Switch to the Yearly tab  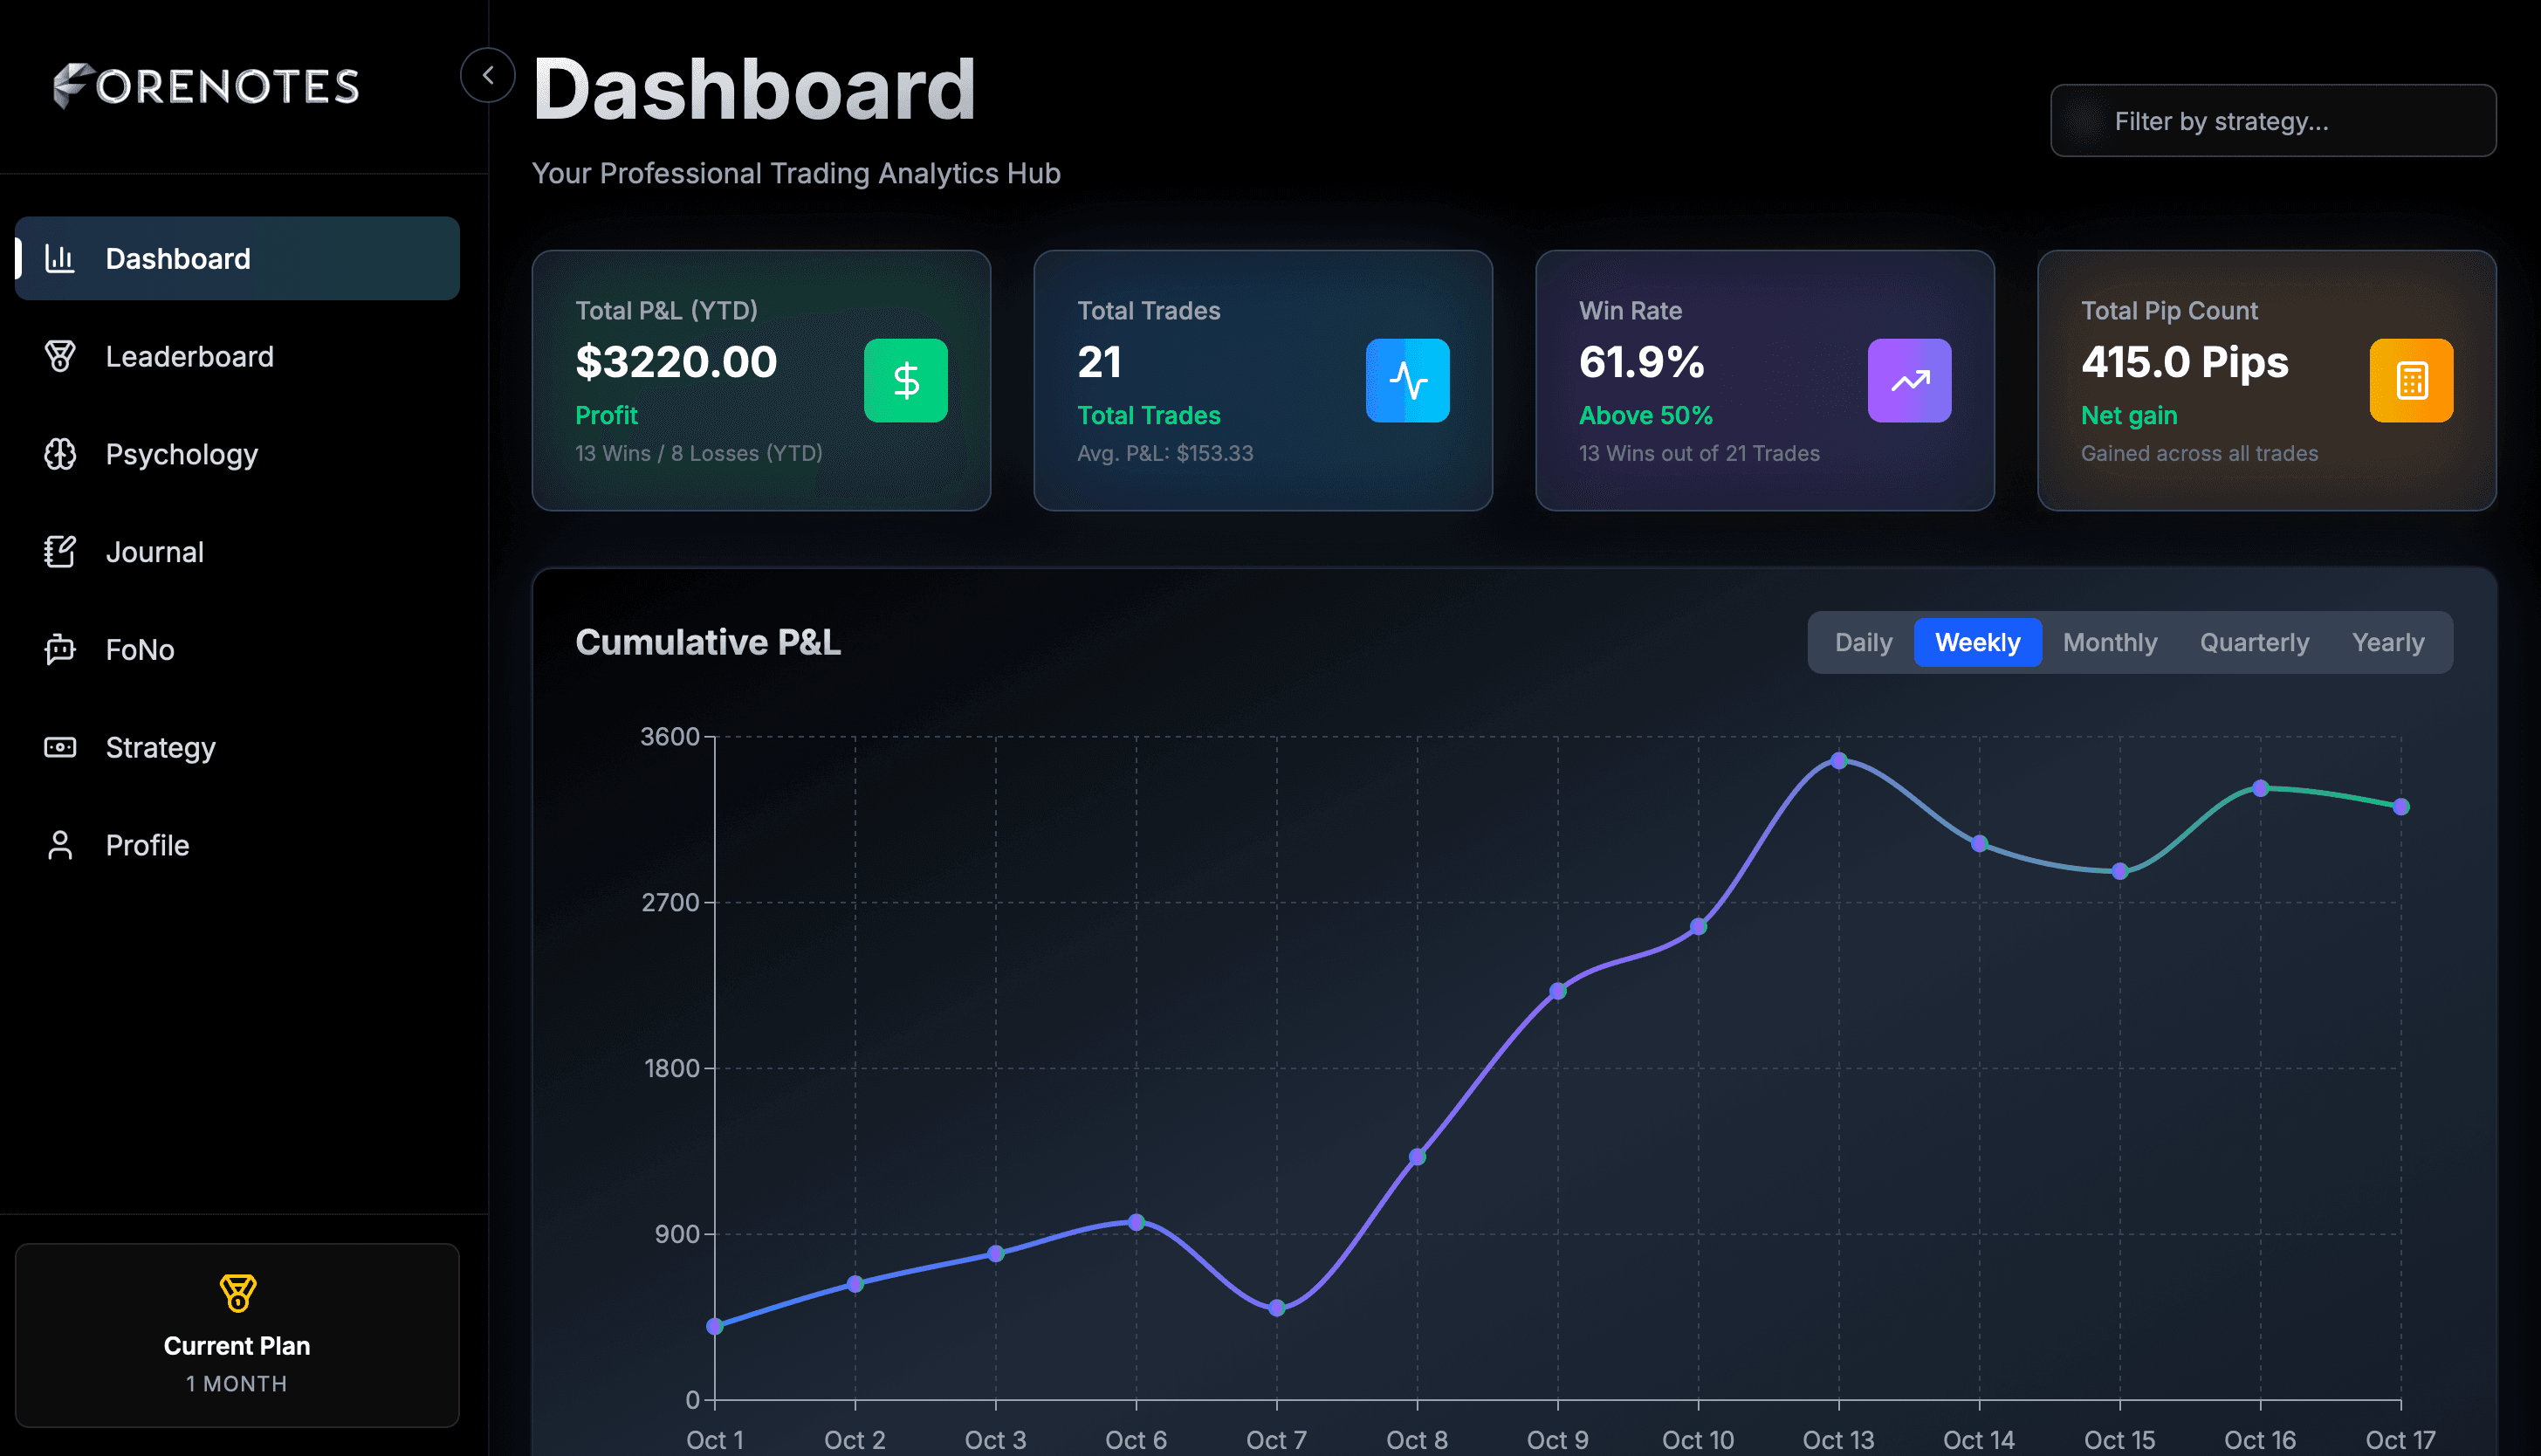click(x=2387, y=642)
